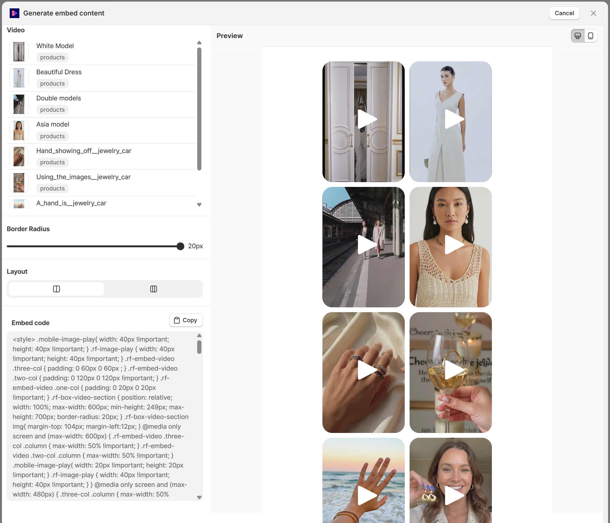Screen dimensions: 610x523
Task: Click the app logo icon beside Generate embed content
Action: (15, 13)
